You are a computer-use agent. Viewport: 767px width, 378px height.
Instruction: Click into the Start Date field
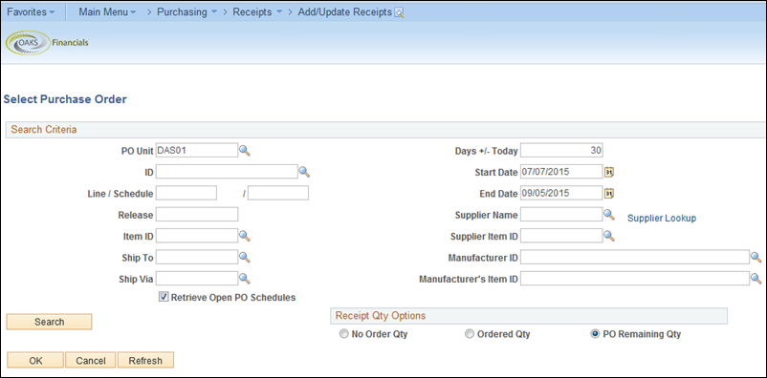(x=561, y=172)
